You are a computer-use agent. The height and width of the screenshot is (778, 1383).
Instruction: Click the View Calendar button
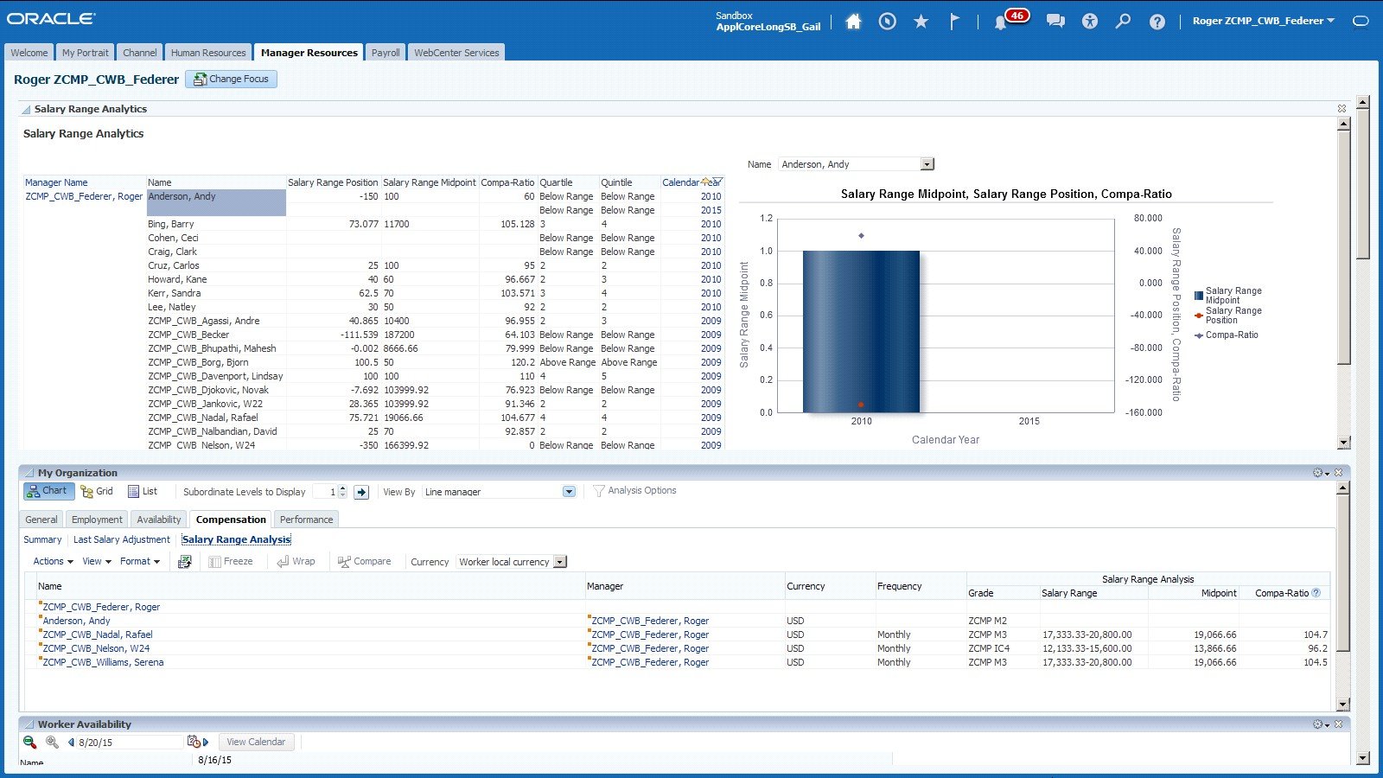(x=256, y=741)
